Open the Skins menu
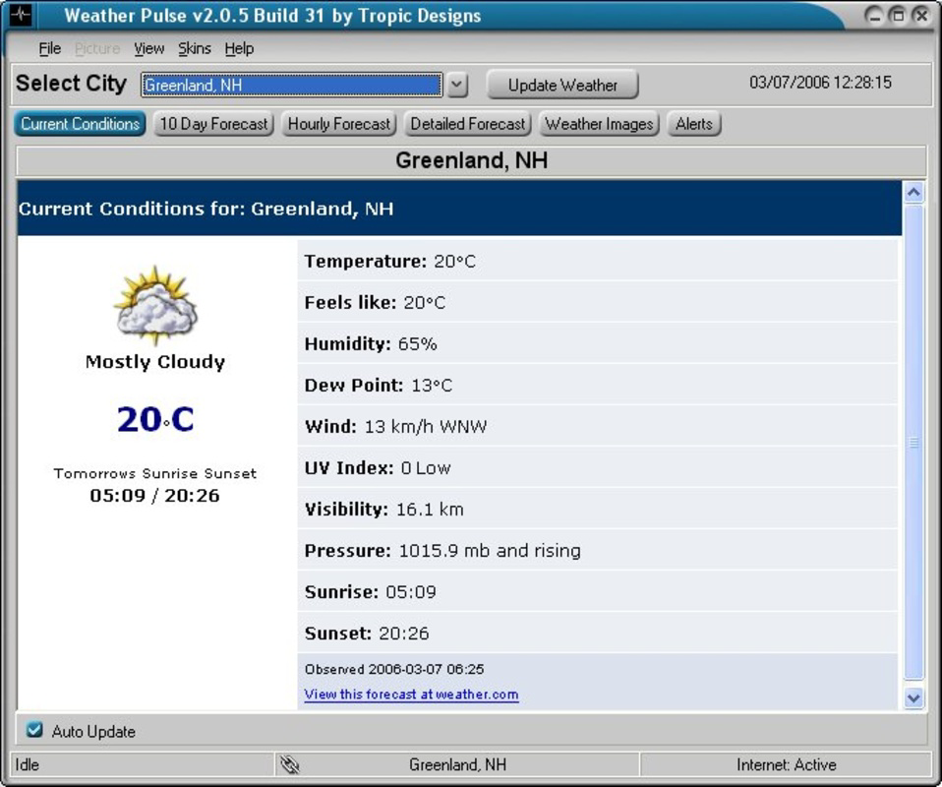This screenshot has width=942, height=787. 195,48
